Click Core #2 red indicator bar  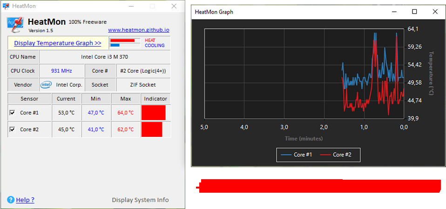click(x=152, y=129)
